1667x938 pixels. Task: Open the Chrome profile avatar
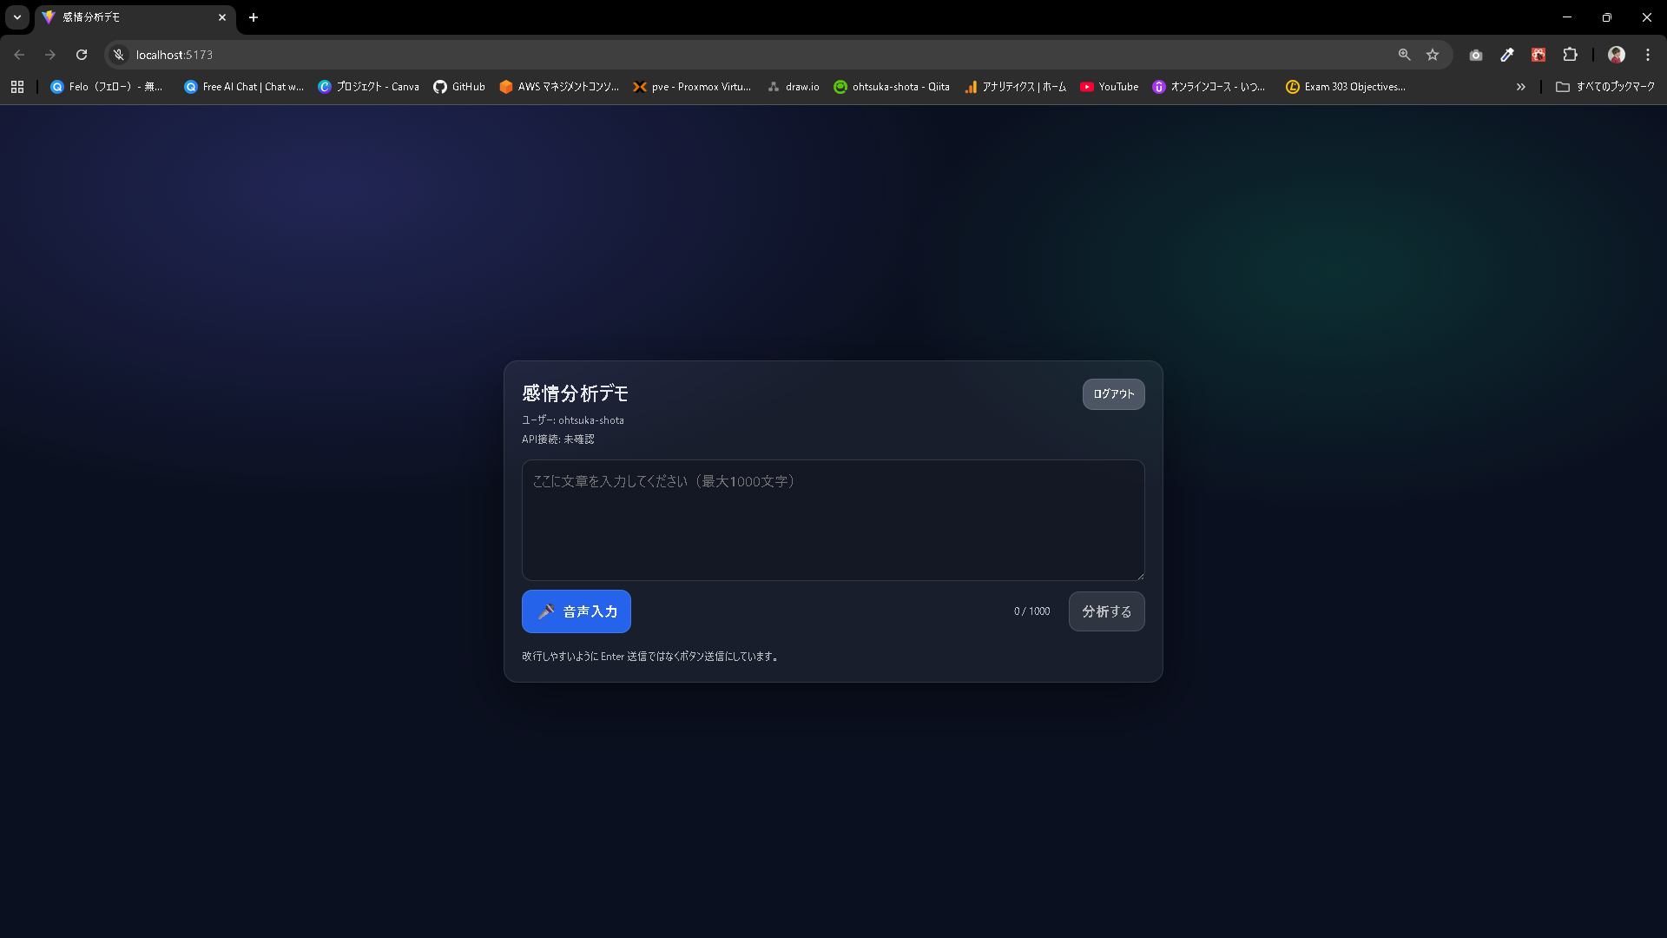(1617, 55)
